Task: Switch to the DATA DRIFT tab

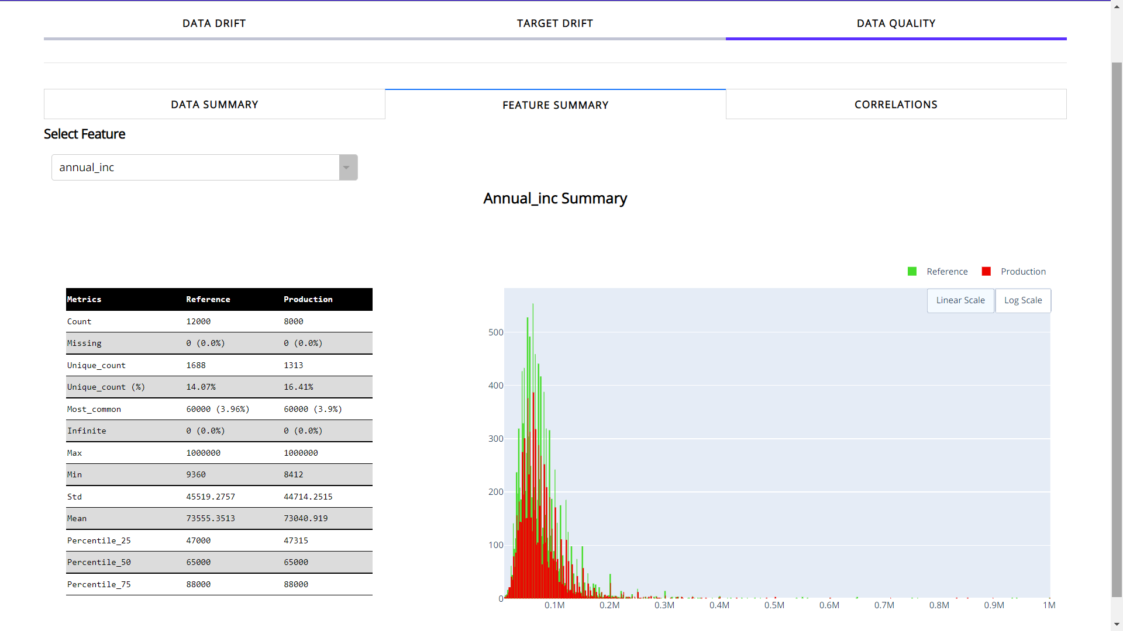Action: click(214, 23)
